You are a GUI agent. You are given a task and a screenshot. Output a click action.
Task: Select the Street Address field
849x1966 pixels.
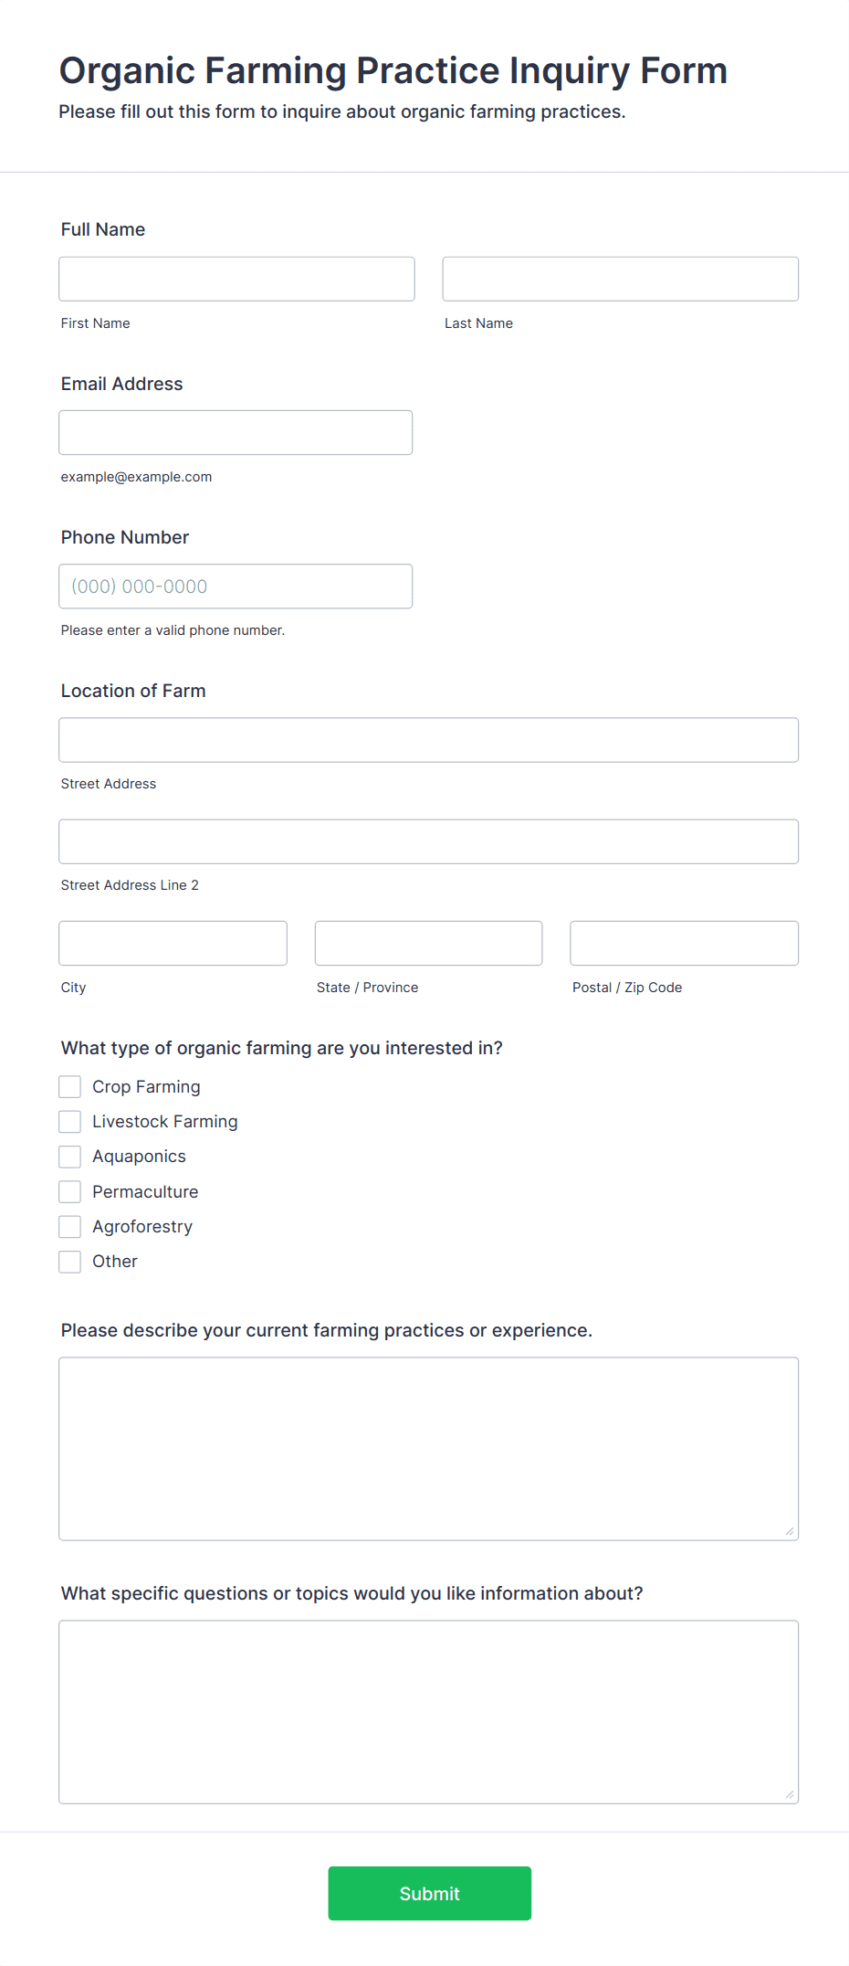[429, 740]
